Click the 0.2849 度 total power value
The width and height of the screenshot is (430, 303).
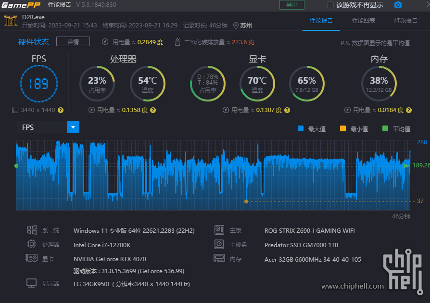coord(150,42)
